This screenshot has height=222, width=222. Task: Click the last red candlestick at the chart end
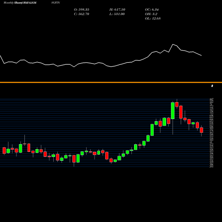click(x=202, y=130)
